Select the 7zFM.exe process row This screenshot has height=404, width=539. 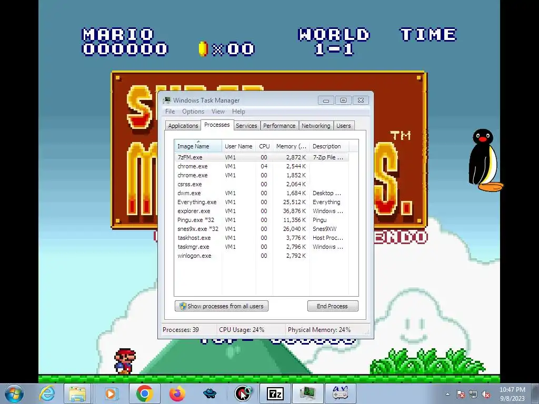coord(261,157)
